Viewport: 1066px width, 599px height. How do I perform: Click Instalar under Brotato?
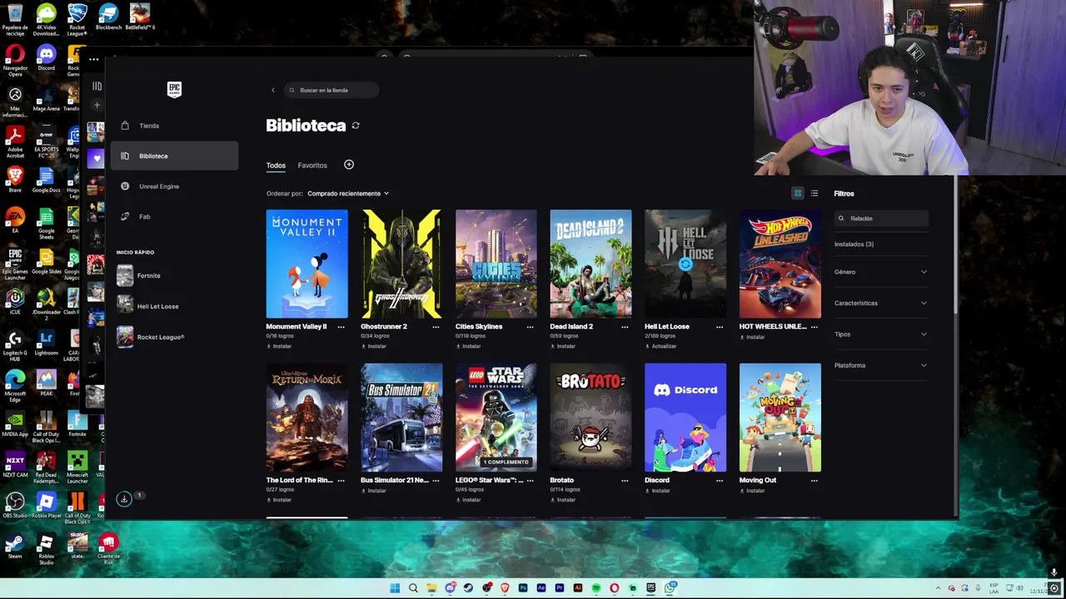coord(562,500)
